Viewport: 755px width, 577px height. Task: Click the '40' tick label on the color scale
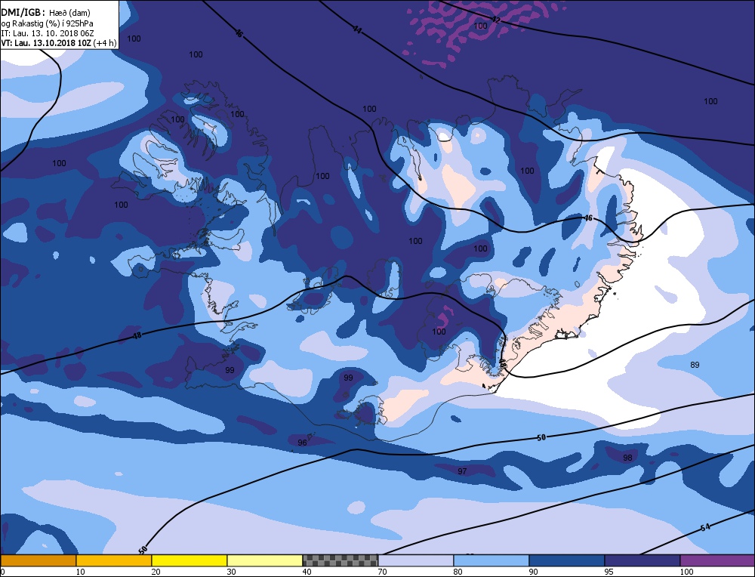pyautogui.click(x=307, y=572)
